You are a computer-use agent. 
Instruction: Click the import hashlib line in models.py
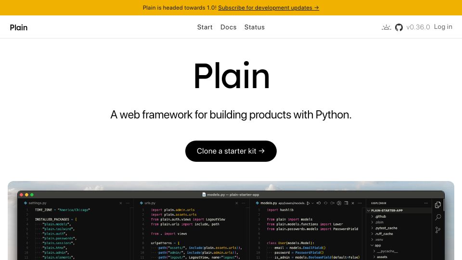pos(280,210)
